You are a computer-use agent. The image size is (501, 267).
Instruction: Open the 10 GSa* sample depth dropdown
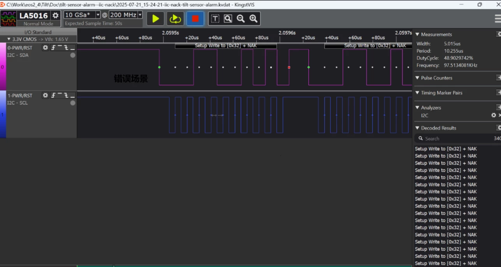point(98,15)
